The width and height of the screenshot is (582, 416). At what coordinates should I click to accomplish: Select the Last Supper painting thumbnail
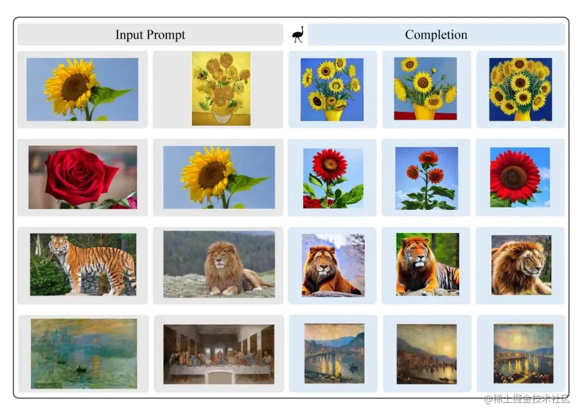(x=219, y=354)
